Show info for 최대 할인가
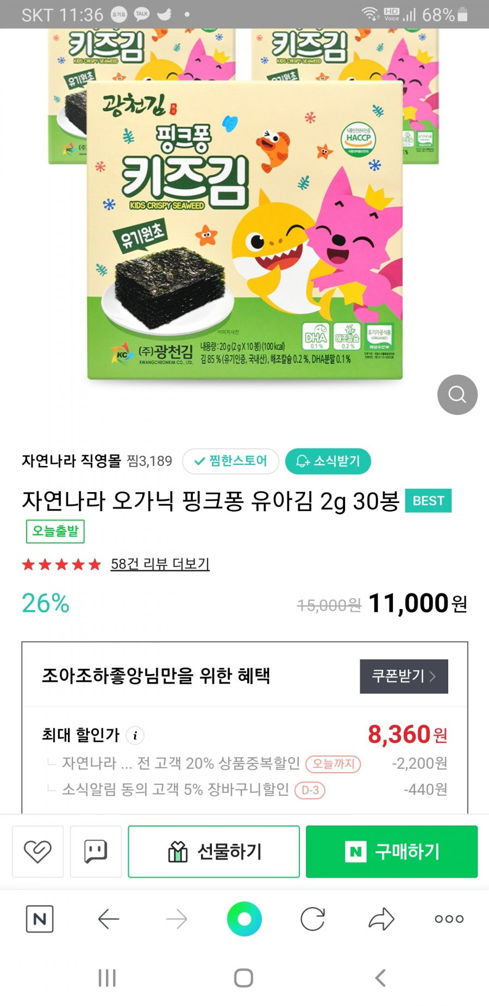The height and width of the screenshot is (1006, 489). 135,735
